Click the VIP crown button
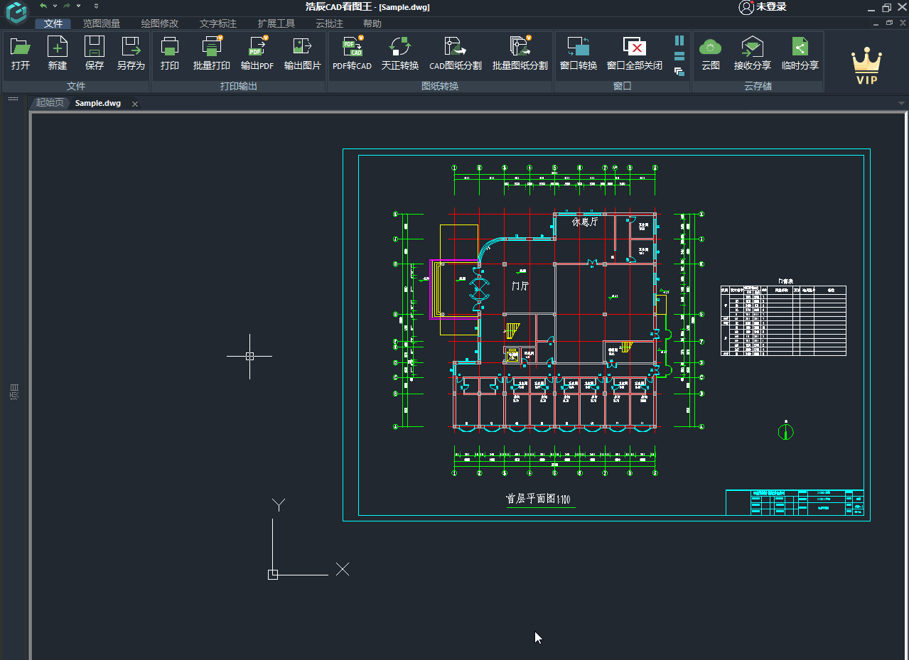Screen dimensions: 909x660 click(866, 65)
